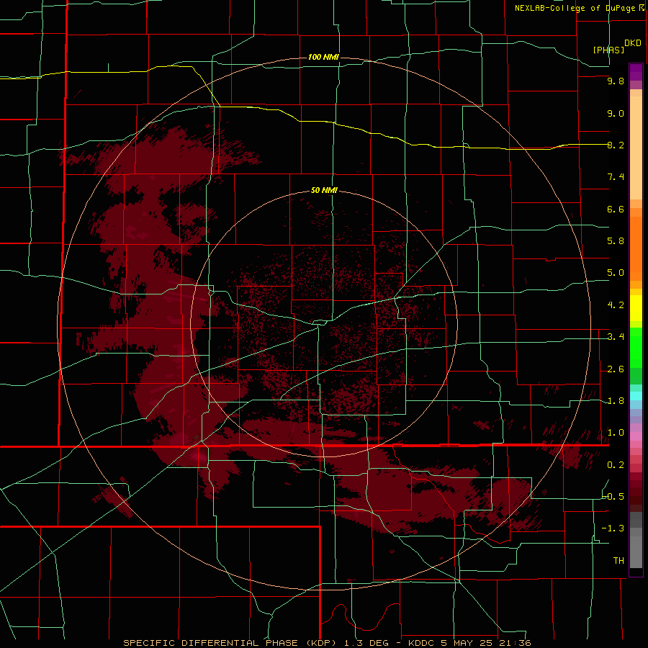Click the TH label on the scale
Viewport: 648px width, 648px height.
[618, 561]
